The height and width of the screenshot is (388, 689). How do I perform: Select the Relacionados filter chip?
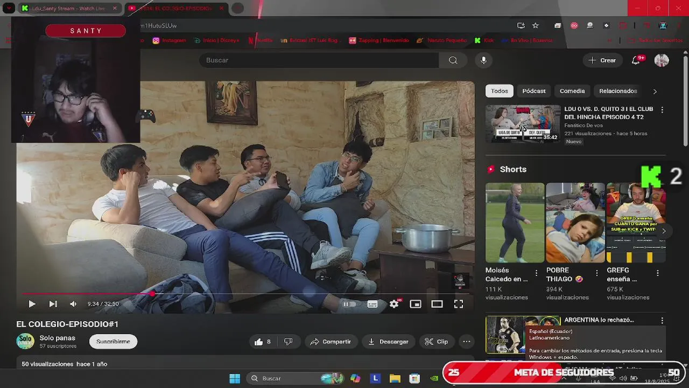[618, 91]
